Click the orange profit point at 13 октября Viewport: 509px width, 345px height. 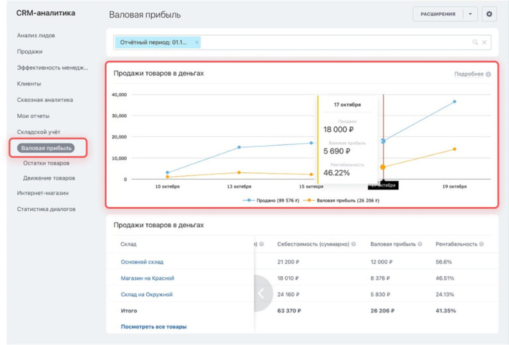(x=239, y=172)
